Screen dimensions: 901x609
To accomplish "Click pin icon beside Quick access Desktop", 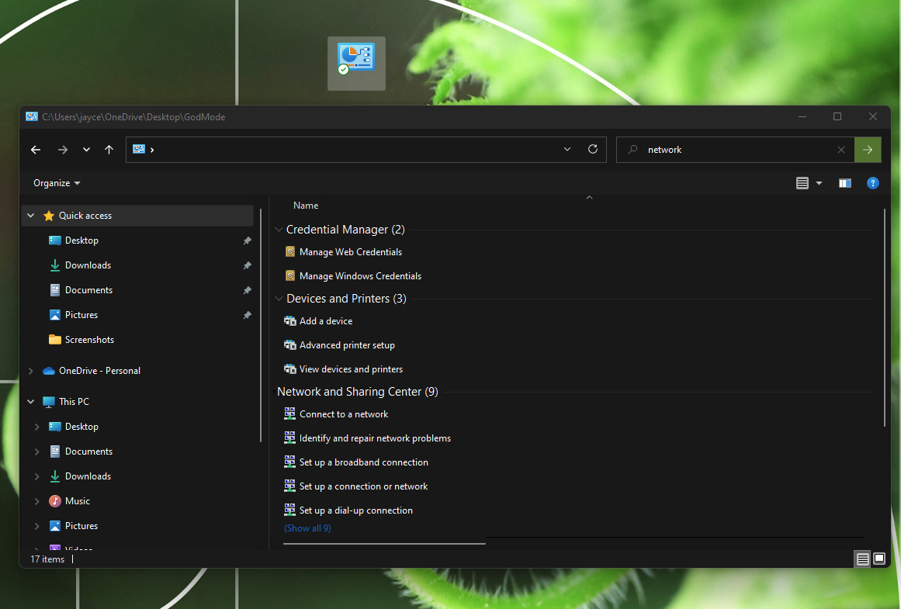I will pos(247,240).
